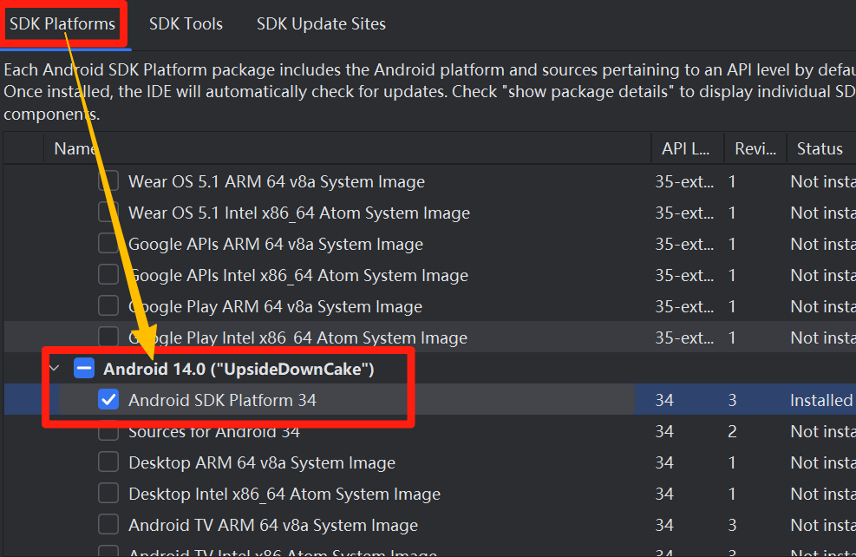Viewport: 856px width, 557px height.
Task: Click revision 2 in Sources for Android 34 row
Action: pos(732,431)
